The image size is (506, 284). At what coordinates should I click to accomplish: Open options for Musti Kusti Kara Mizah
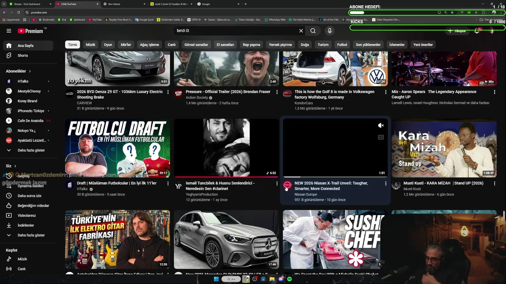tap(495, 183)
